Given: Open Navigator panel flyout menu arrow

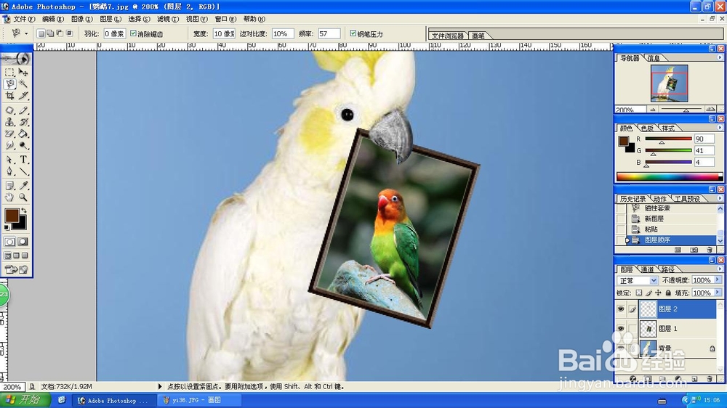Looking at the screenshot, I should [x=720, y=57].
